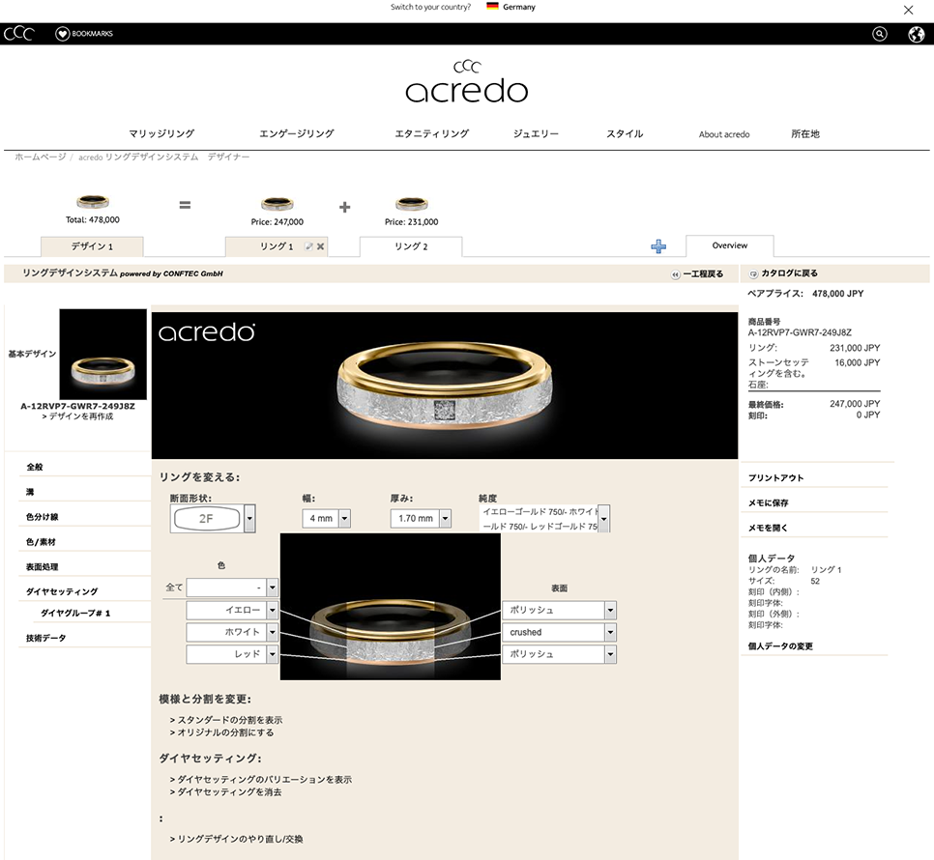934x860 pixels.
Task: Click the edit pencil icon on リング 1
Action: click(308, 246)
